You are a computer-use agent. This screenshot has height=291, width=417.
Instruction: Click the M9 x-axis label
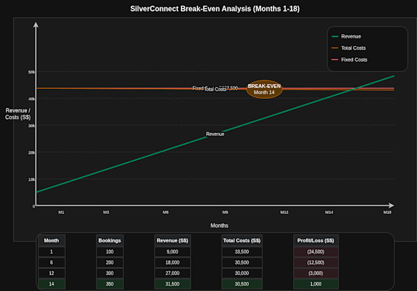225,212
